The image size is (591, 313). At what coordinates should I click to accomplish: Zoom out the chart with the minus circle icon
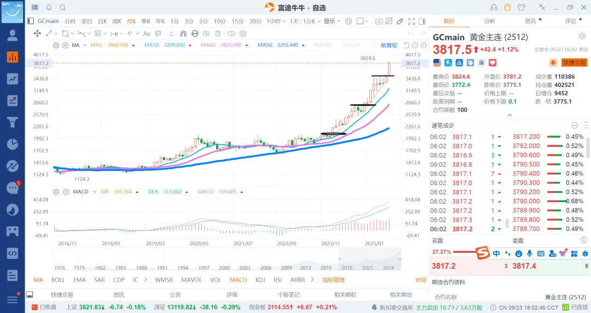[x=415, y=45]
